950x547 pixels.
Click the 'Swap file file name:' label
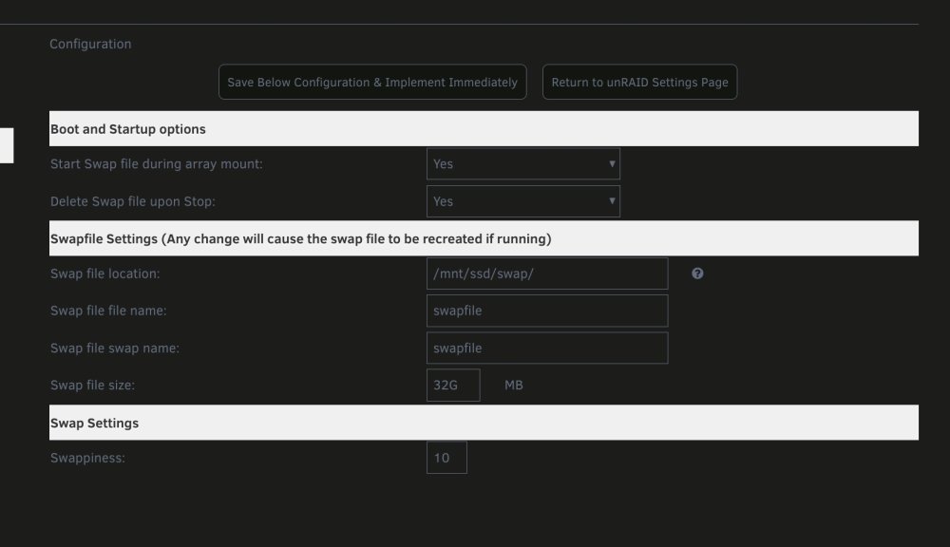pyautogui.click(x=108, y=311)
